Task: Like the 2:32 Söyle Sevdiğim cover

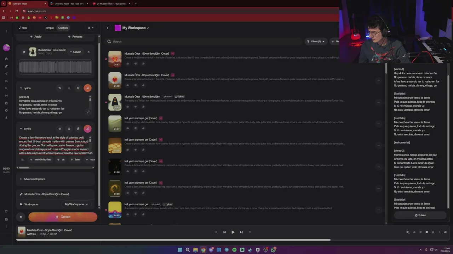Action: [128, 85]
